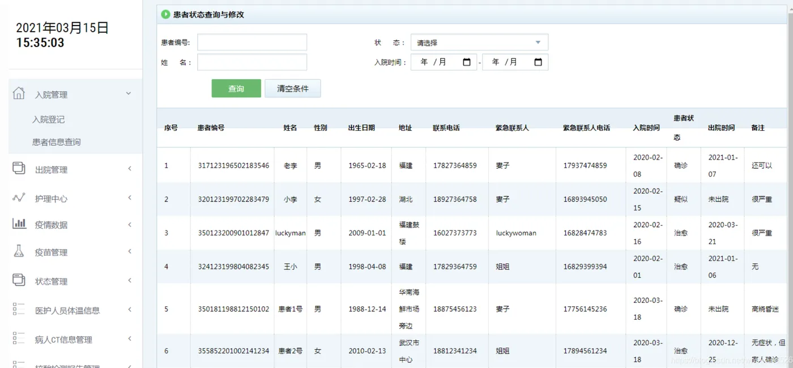Click patient number 355852201002141234
Image resolution: width=793 pixels, height=368 pixels.
233,351
